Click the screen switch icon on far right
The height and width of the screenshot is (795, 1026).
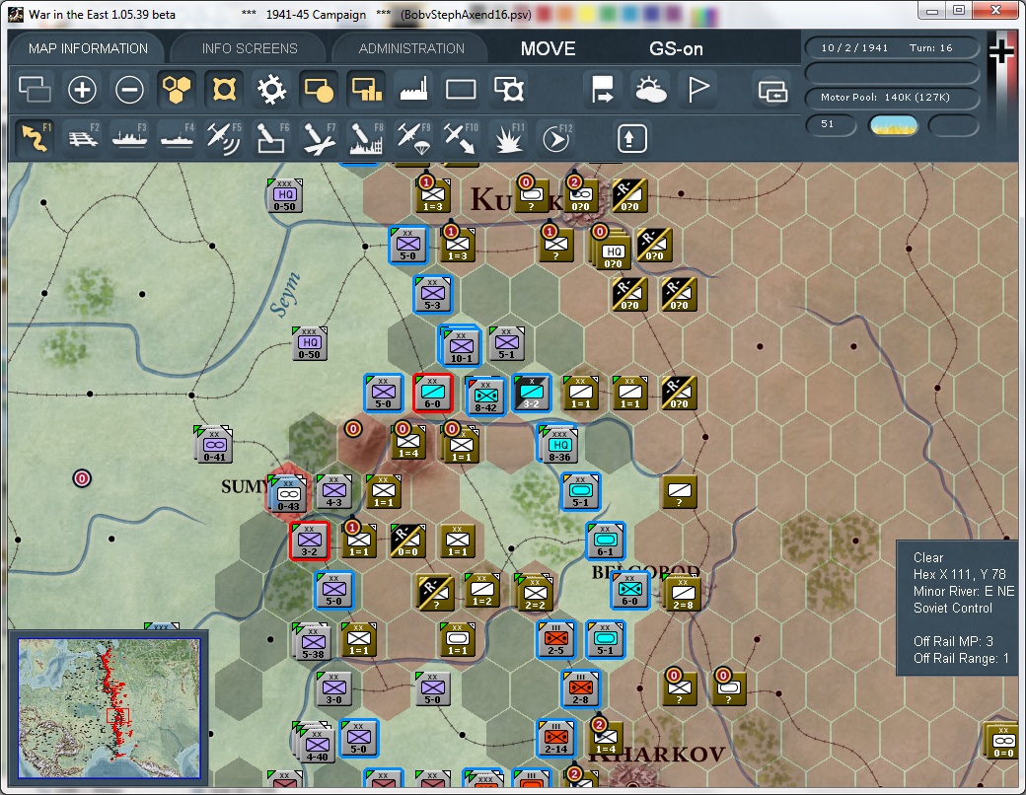pyautogui.click(x=772, y=91)
